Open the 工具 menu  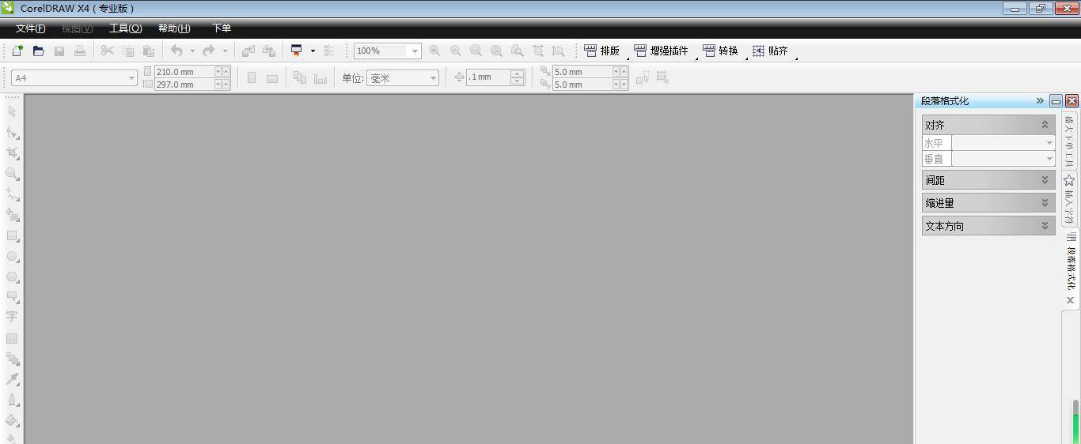coord(125,28)
